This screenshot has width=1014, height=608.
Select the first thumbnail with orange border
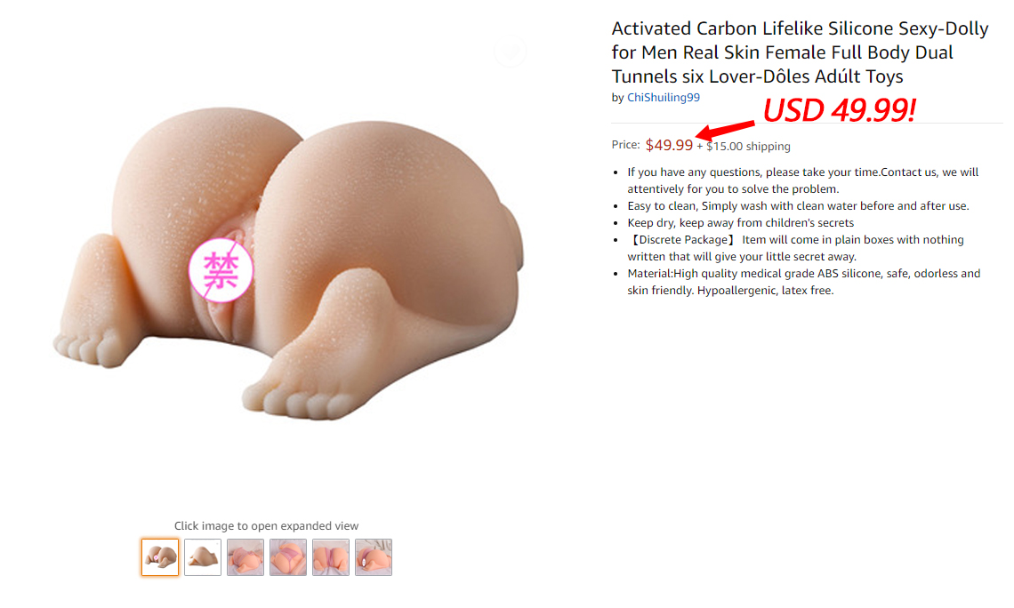160,557
